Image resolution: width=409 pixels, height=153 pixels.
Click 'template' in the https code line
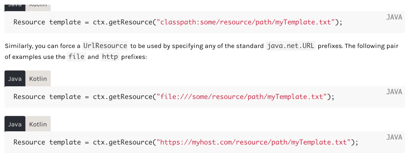point(65,142)
